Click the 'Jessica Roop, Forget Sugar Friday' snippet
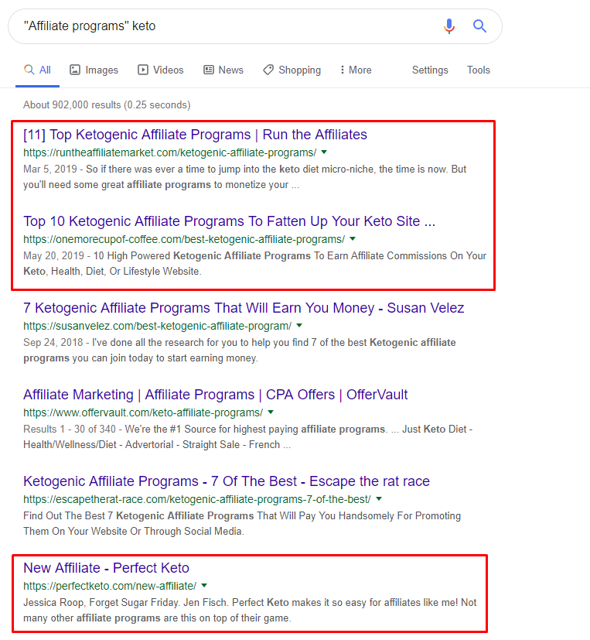 [x=250, y=610]
